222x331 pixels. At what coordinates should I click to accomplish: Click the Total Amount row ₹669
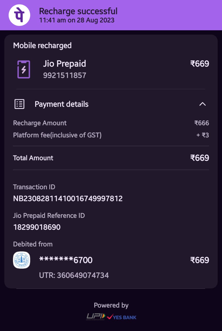pyautogui.click(x=111, y=158)
